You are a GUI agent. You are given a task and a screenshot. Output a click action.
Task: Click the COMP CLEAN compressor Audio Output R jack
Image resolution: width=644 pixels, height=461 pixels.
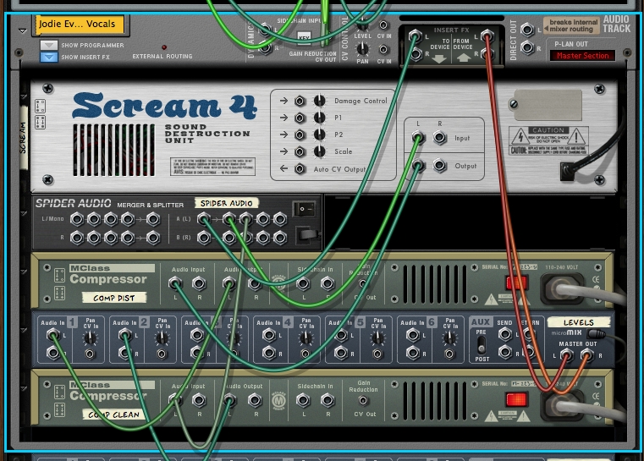tap(254, 400)
